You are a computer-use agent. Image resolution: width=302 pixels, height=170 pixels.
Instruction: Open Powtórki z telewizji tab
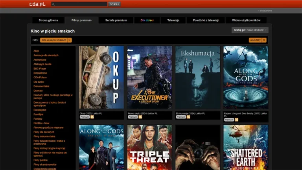[206, 20]
